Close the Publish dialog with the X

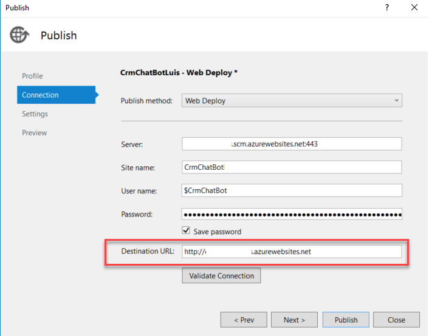[x=414, y=8]
